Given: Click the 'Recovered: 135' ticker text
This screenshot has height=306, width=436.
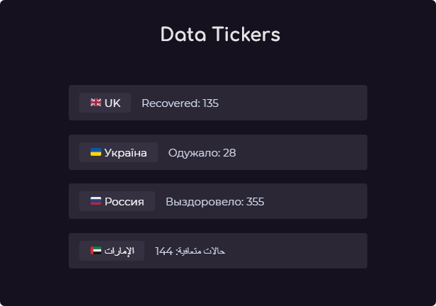Looking at the screenshot, I should [180, 103].
